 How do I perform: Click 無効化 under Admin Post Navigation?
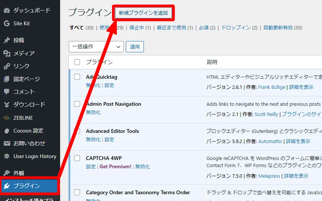tap(93, 112)
